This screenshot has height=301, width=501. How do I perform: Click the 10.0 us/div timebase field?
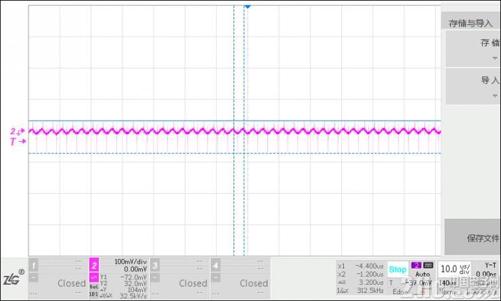point(455,268)
